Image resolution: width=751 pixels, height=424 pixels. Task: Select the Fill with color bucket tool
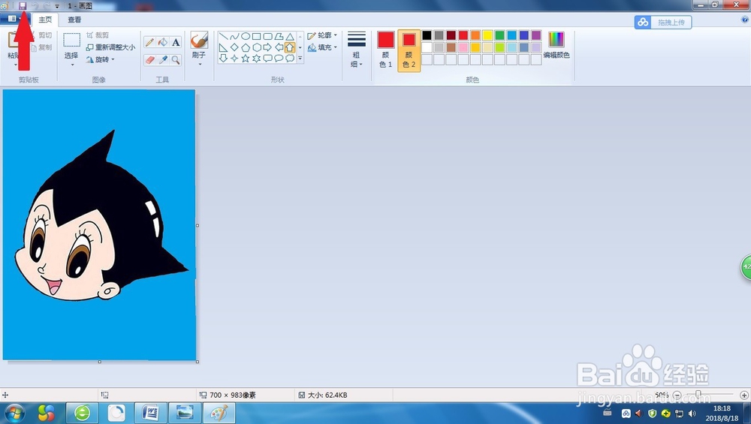coord(163,42)
